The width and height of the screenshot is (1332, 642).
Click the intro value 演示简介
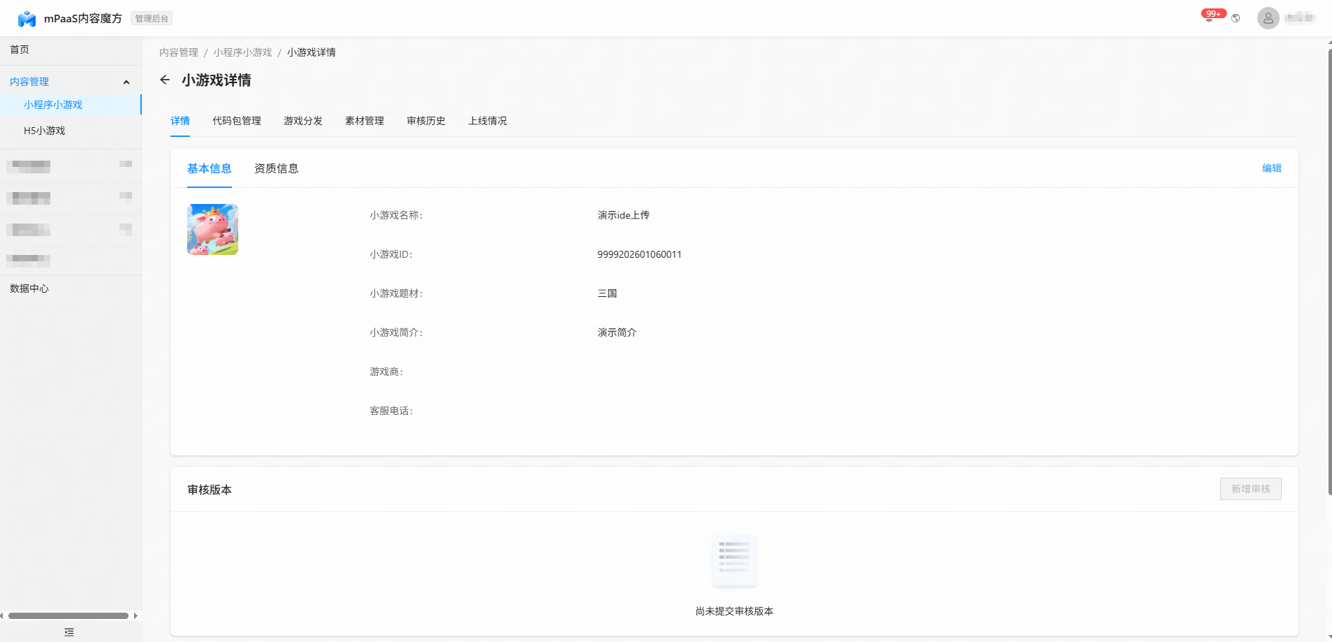pyautogui.click(x=617, y=333)
